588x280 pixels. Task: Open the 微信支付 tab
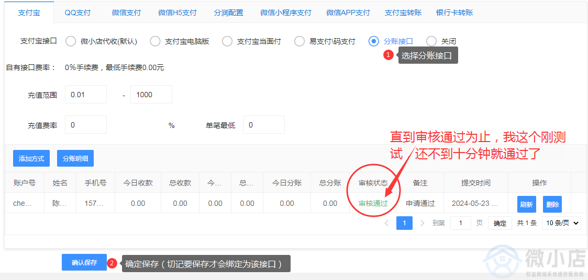(x=126, y=13)
